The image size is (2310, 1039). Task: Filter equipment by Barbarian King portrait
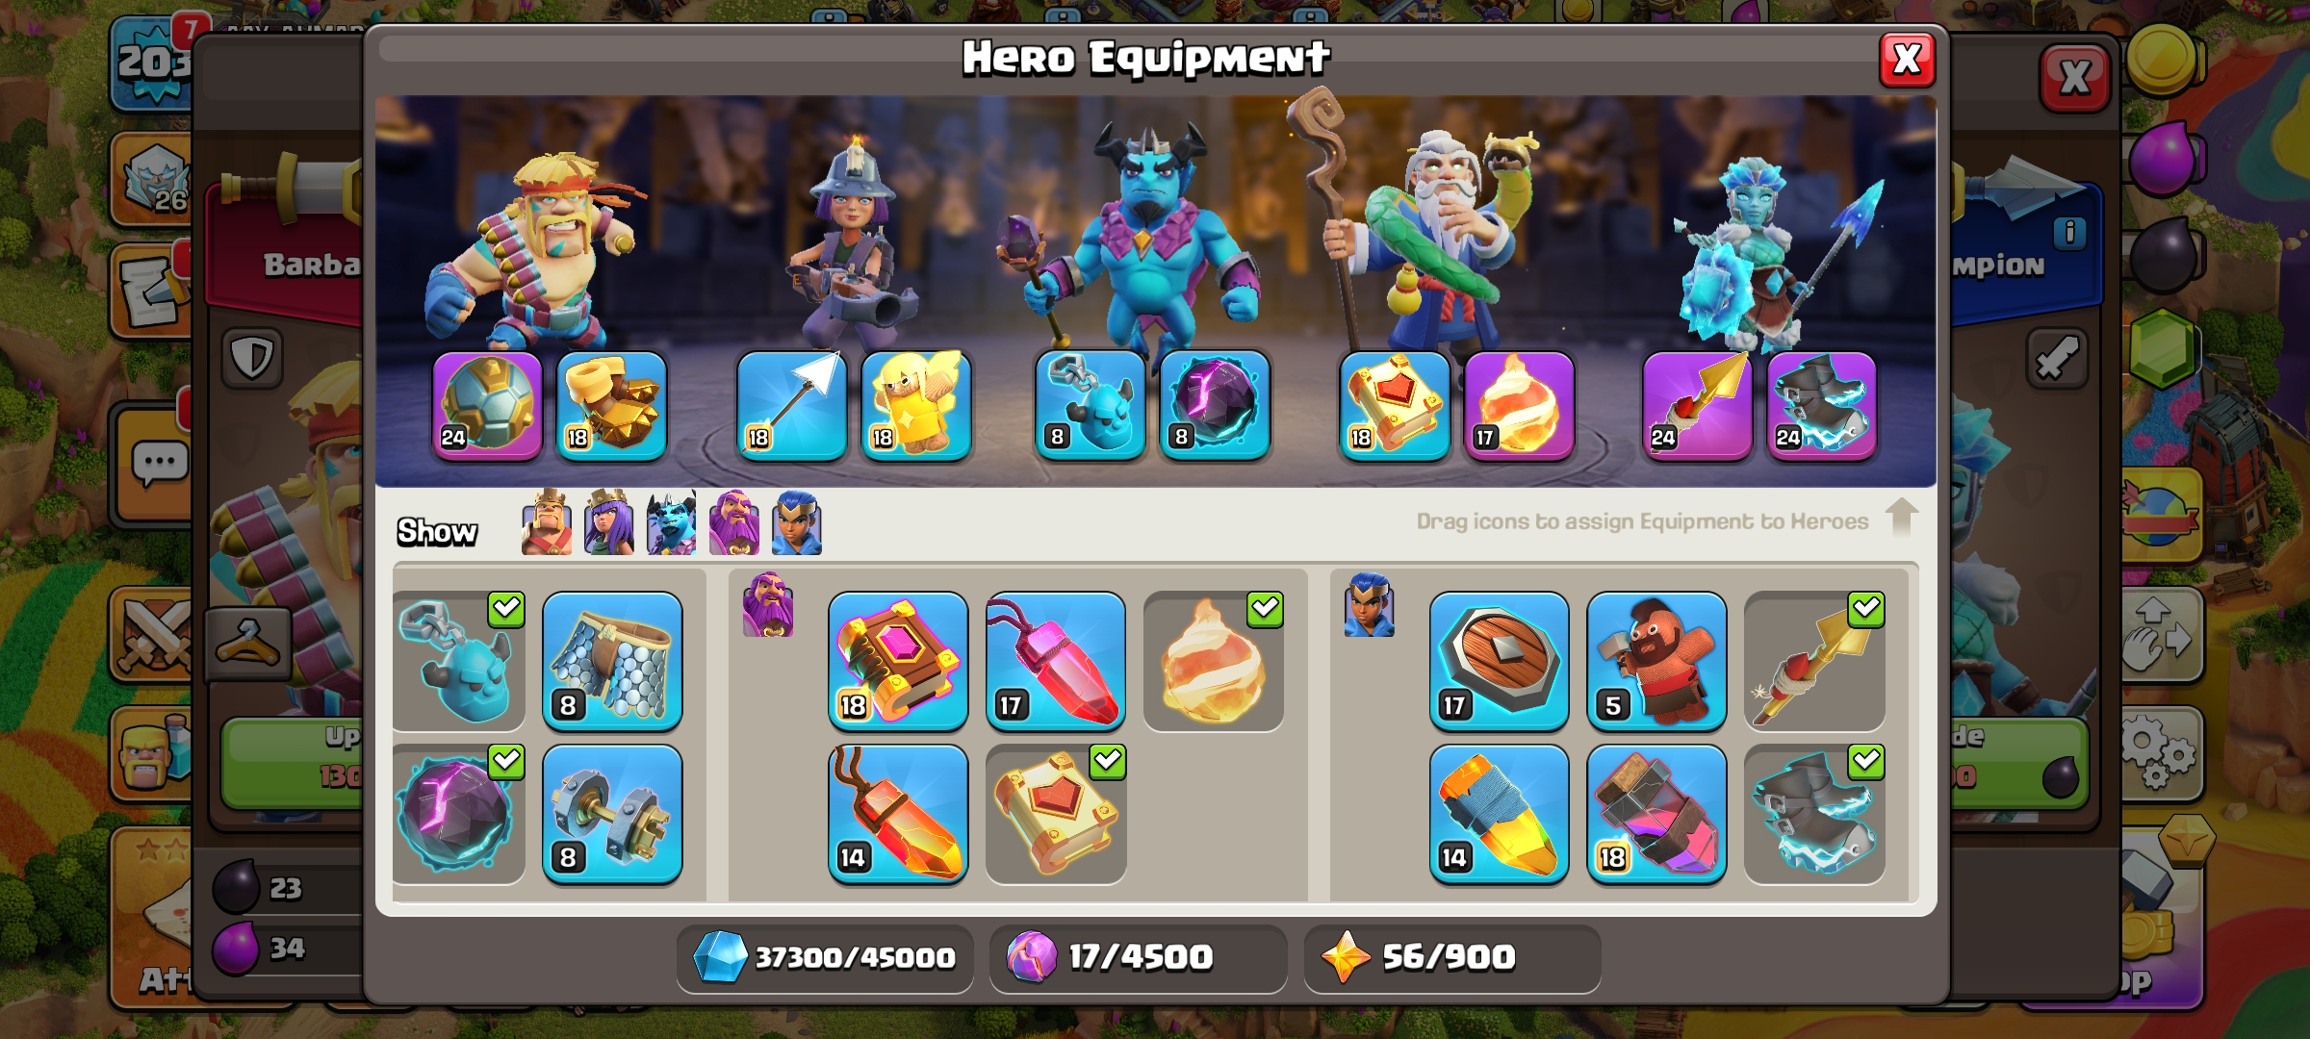click(x=546, y=522)
